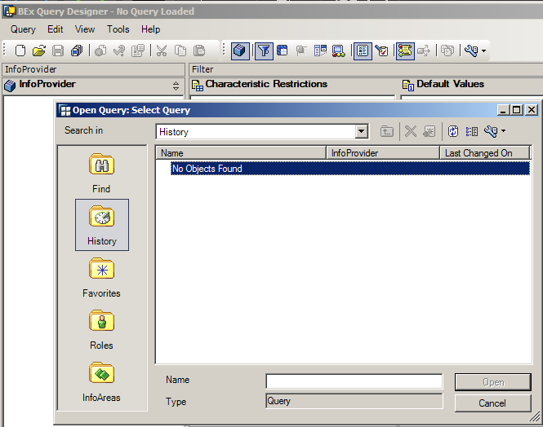
Task: Select the Roles folder in sidebar
Action: click(x=101, y=330)
